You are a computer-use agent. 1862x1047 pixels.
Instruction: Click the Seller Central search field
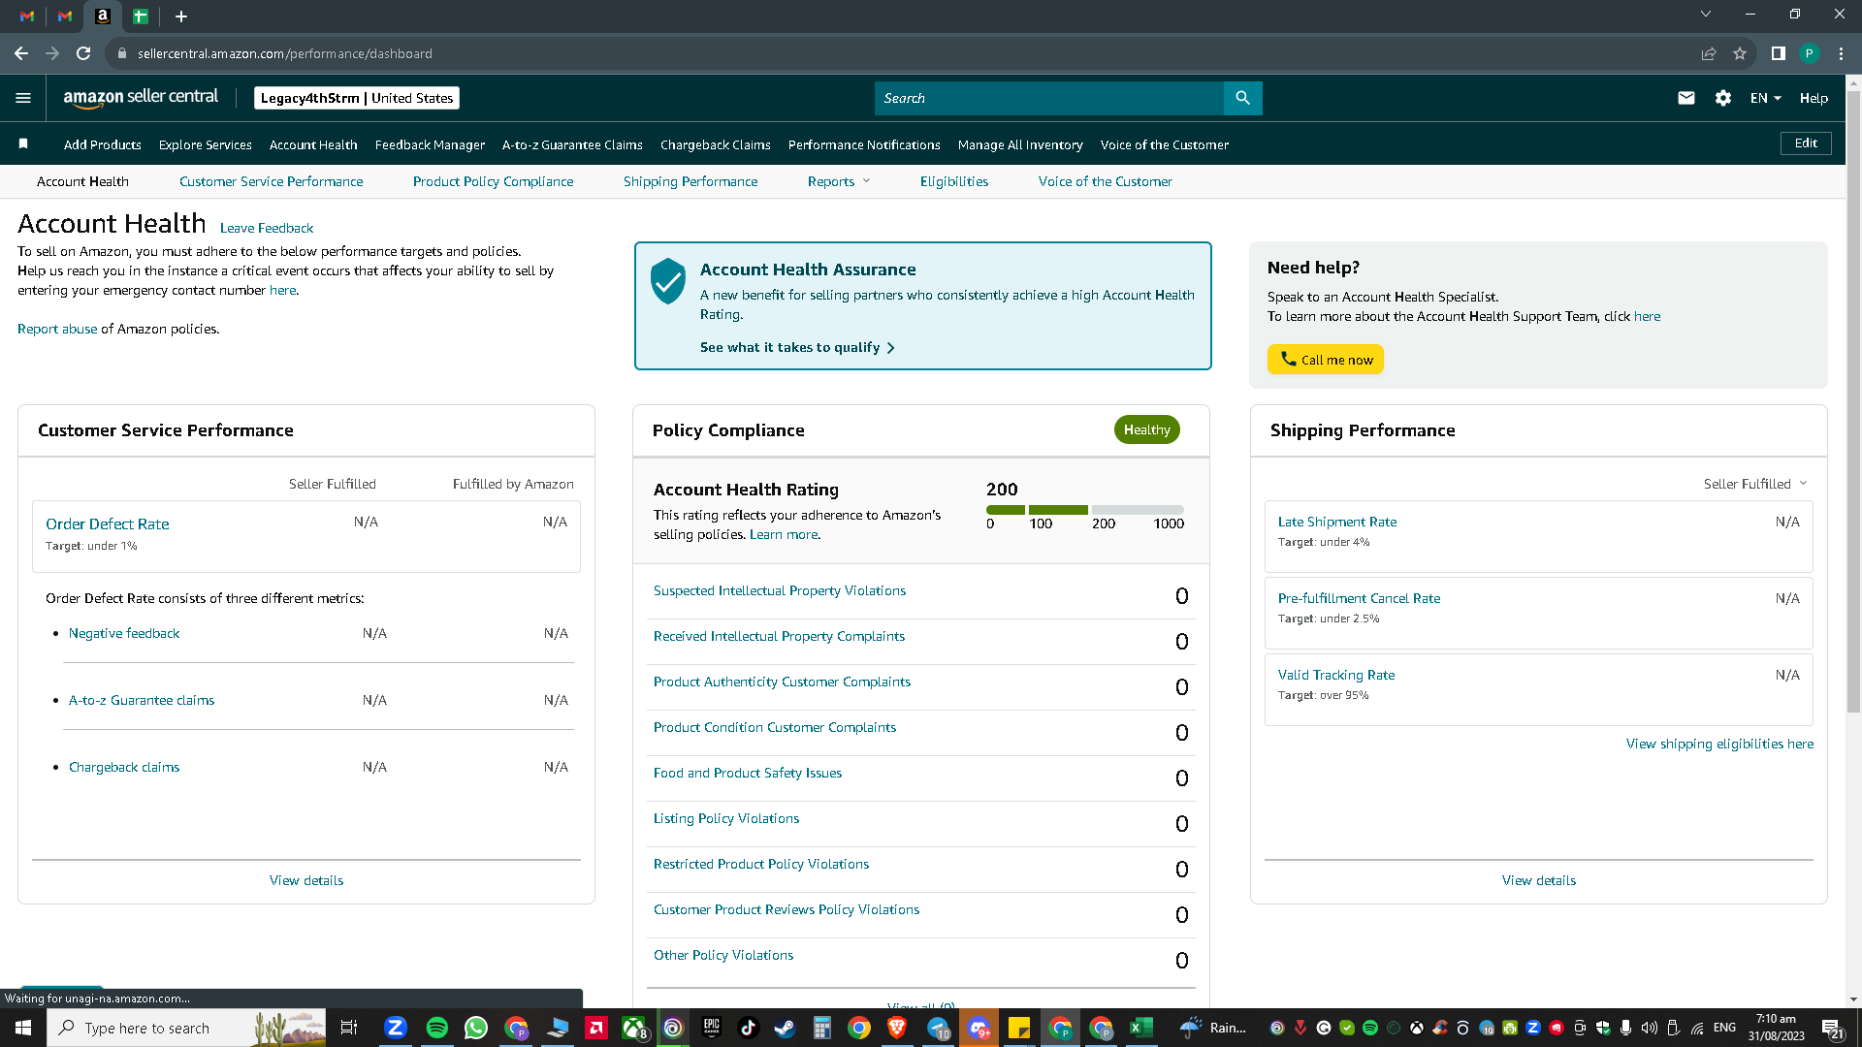[1048, 98]
